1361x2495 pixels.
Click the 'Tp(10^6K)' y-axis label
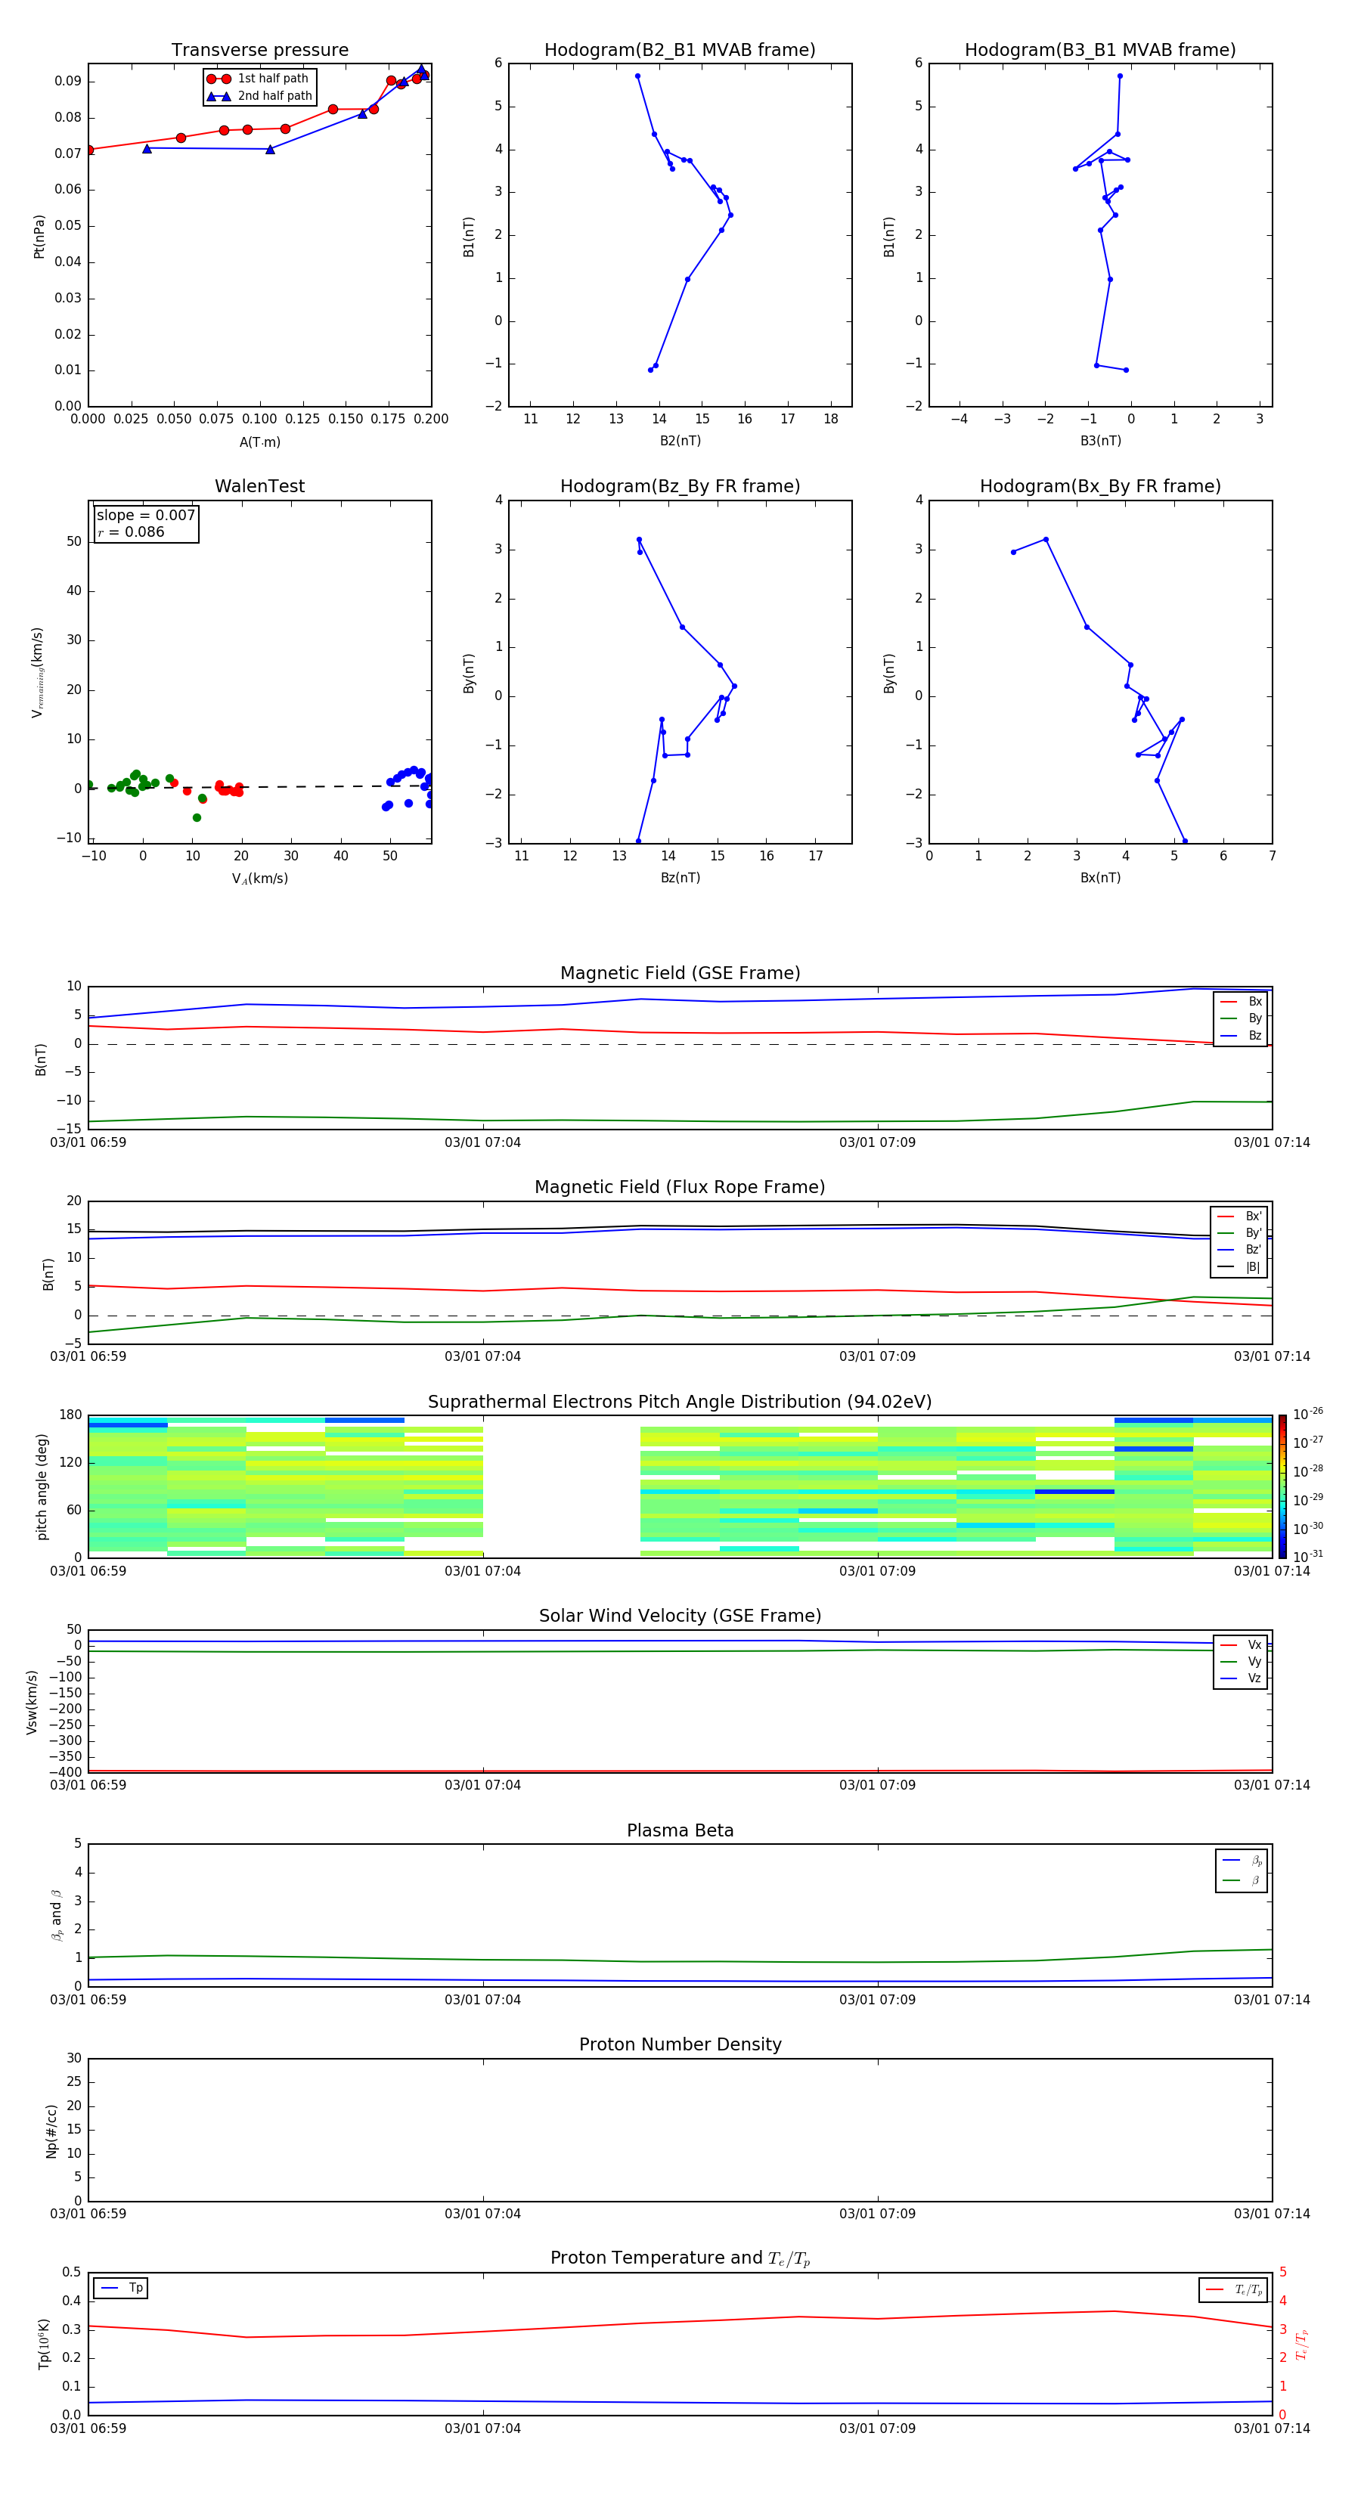(x=44, y=2344)
